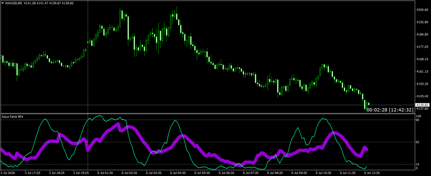The width and height of the screenshot is (431, 176).
Task: Click the 3 Jul 17:25 time label
Action: [x=33, y=173]
